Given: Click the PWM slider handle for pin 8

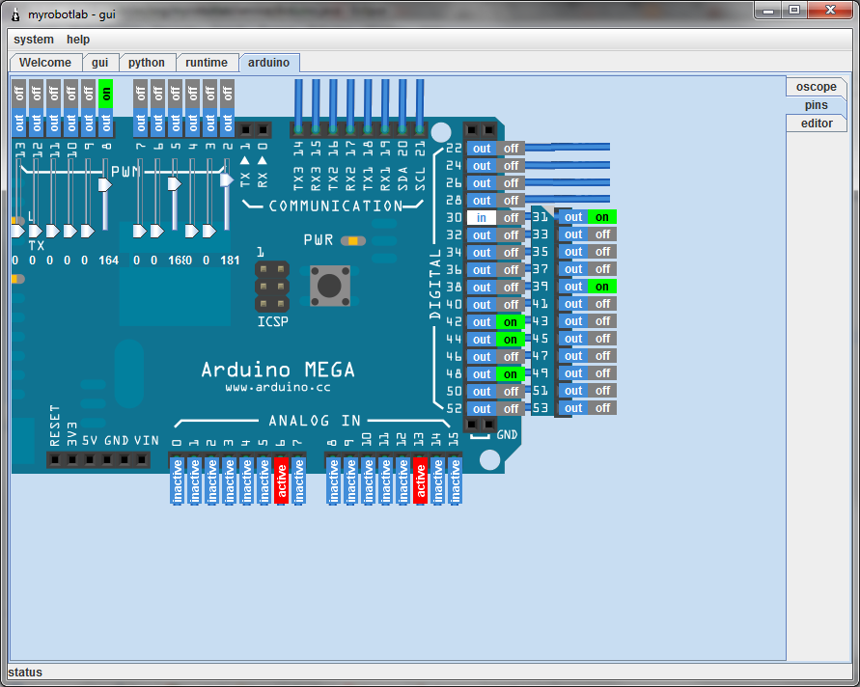Looking at the screenshot, I should pyautogui.click(x=105, y=184).
